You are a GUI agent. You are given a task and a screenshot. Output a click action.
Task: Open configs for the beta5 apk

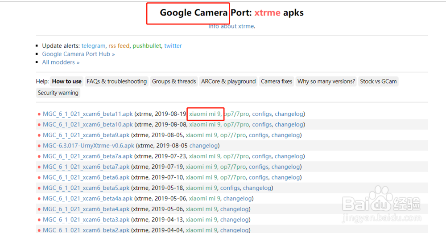(x=230, y=188)
